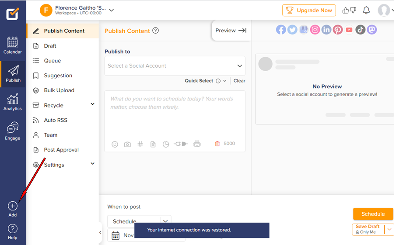Click the thumbs up feedback icon

[346, 10]
